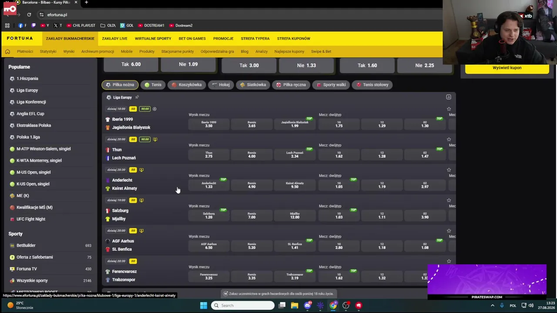
Task: Open the X (Twitter) bookmark
Action: coord(57,26)
